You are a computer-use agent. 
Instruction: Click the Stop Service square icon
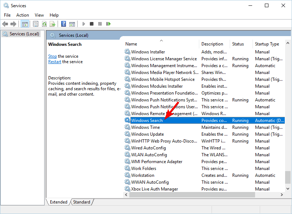point(92,24)
